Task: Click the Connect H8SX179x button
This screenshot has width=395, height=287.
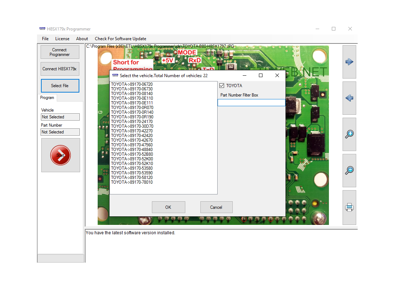Action: point(60,69)
